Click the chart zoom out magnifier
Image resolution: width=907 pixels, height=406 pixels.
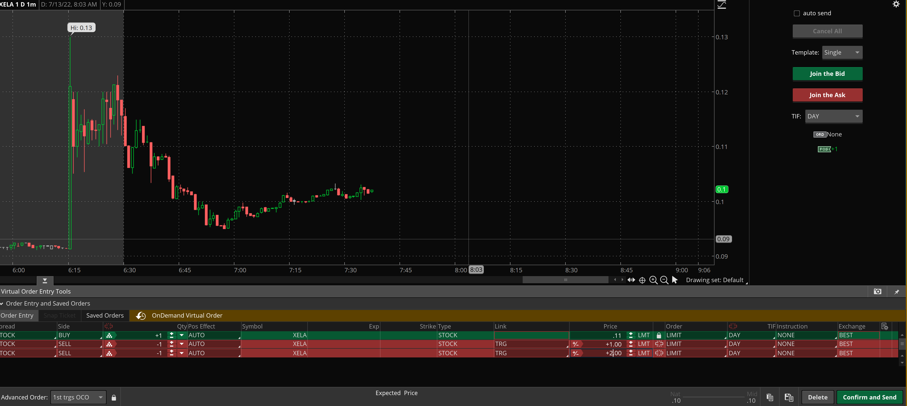[x=664, y=280]
